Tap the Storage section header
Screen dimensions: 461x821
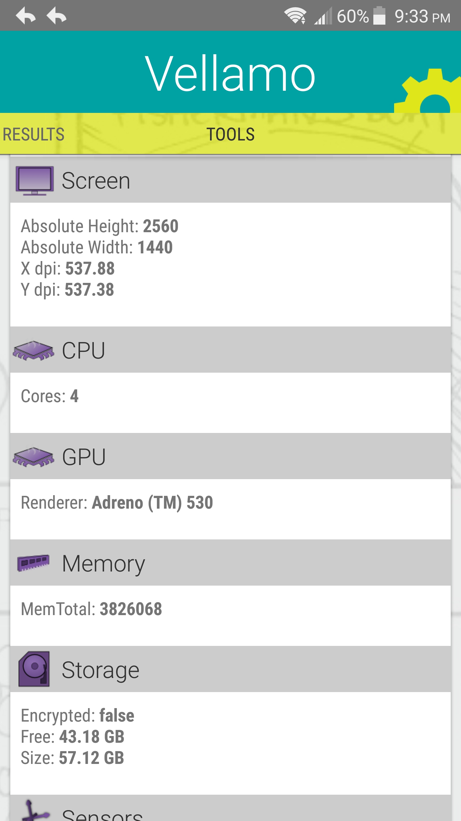[230, 670]
